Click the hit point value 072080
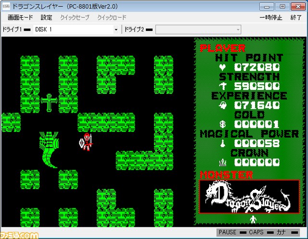This screenshot has height=239, width=308. [257, 67]
